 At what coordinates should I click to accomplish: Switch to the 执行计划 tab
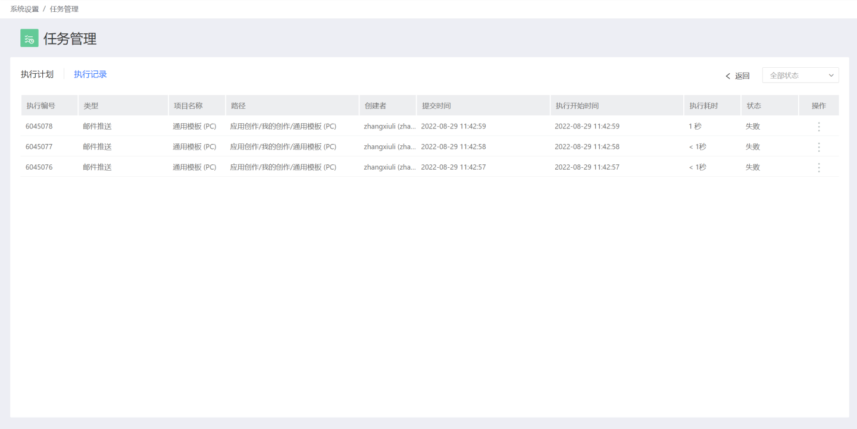click(x=37, y=74)
